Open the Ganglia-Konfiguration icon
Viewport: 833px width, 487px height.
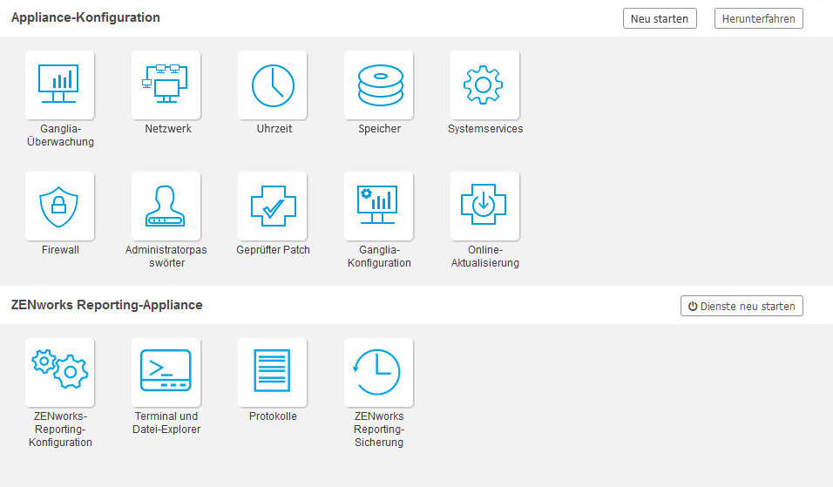(x=378, y=206)
